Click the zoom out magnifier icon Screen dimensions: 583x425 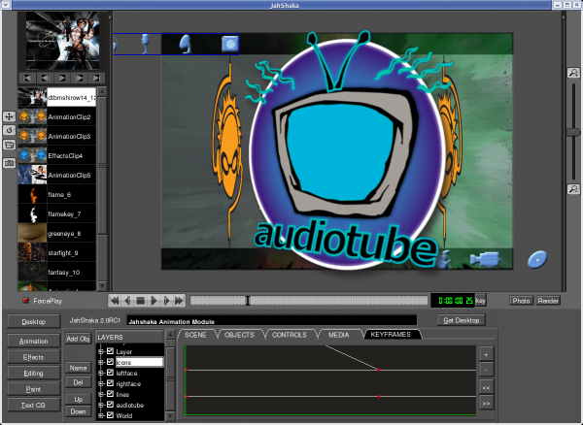pos(573,189)
